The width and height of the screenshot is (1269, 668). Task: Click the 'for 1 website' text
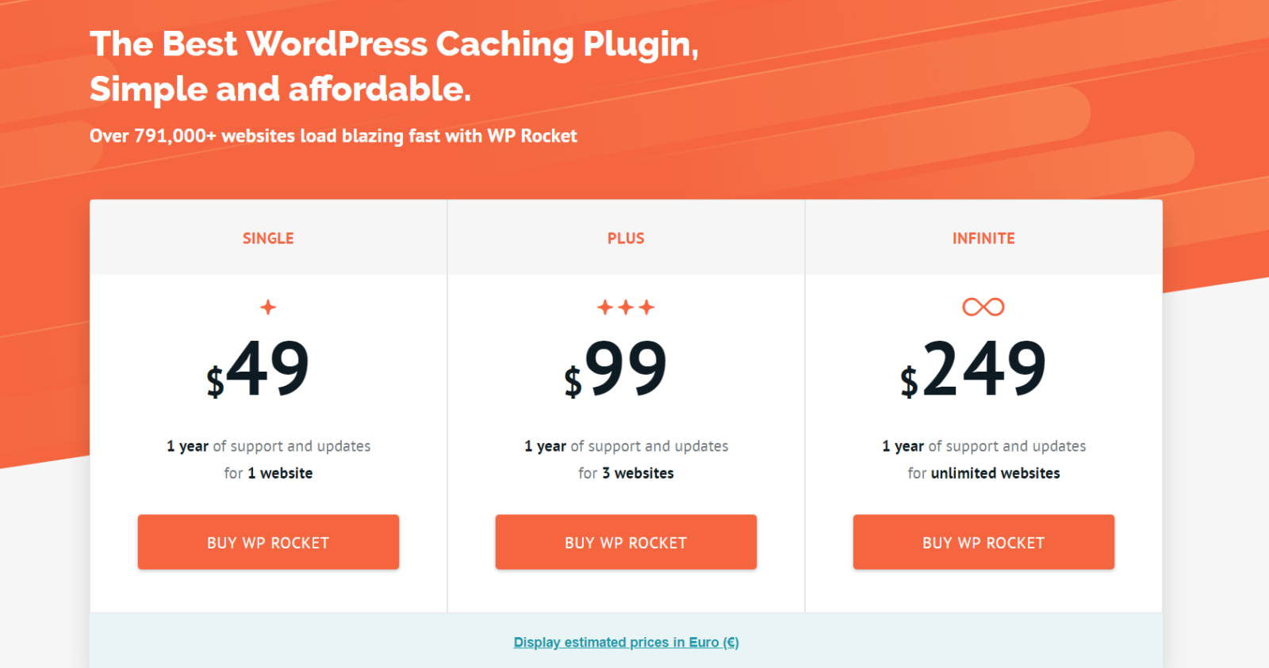268,473
